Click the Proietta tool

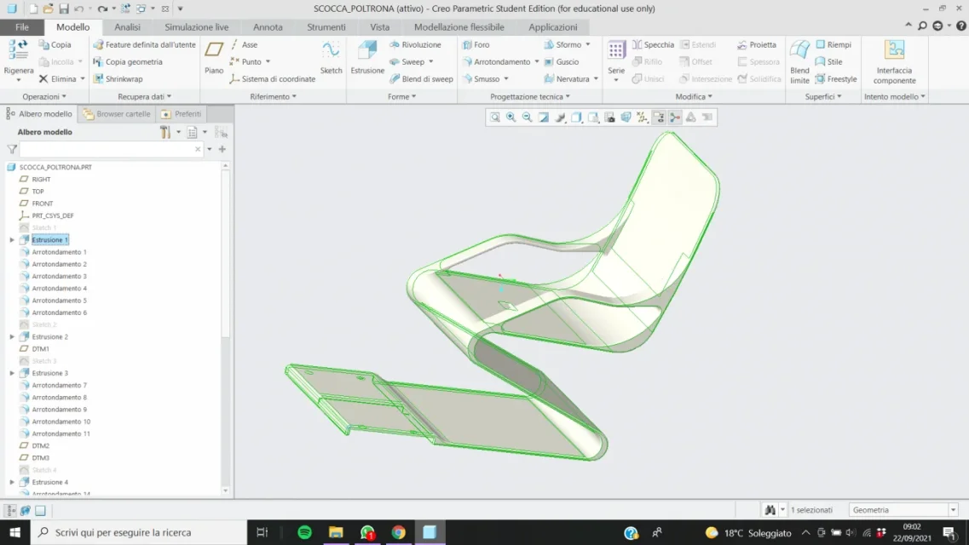pos(757,44)
